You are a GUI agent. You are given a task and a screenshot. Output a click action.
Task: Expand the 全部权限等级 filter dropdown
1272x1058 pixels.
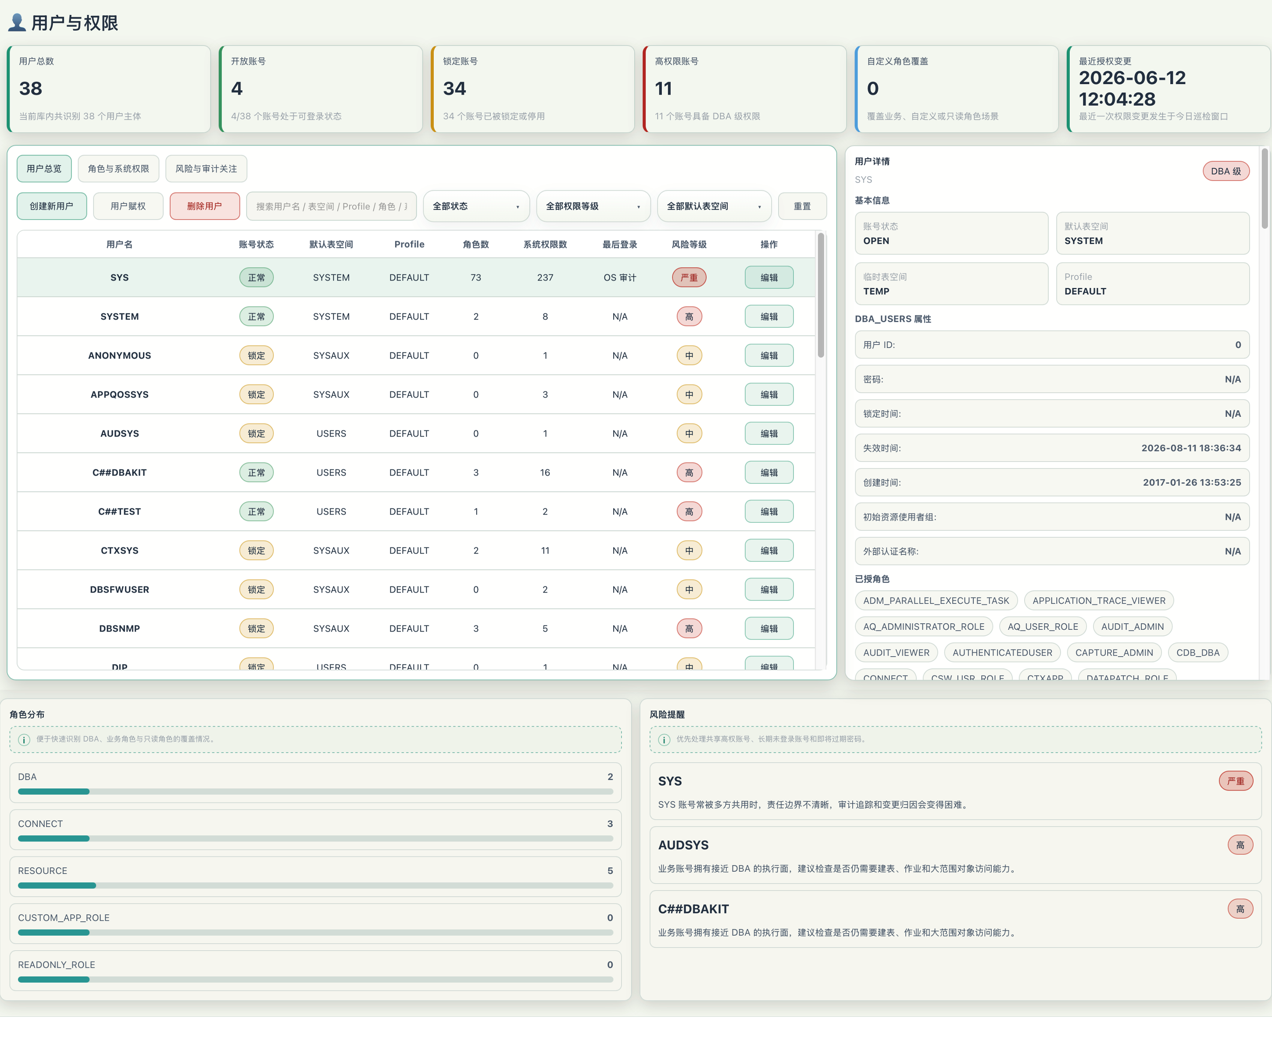[593, 206]
